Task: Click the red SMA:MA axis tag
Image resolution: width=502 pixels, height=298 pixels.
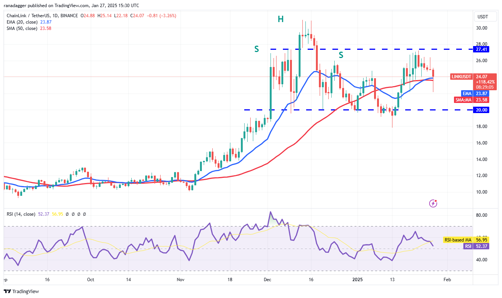Action: (x=463, y=100)
